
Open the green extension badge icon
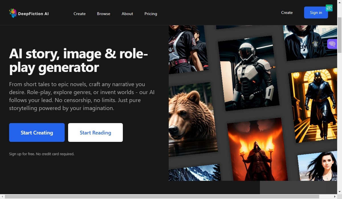329,8
